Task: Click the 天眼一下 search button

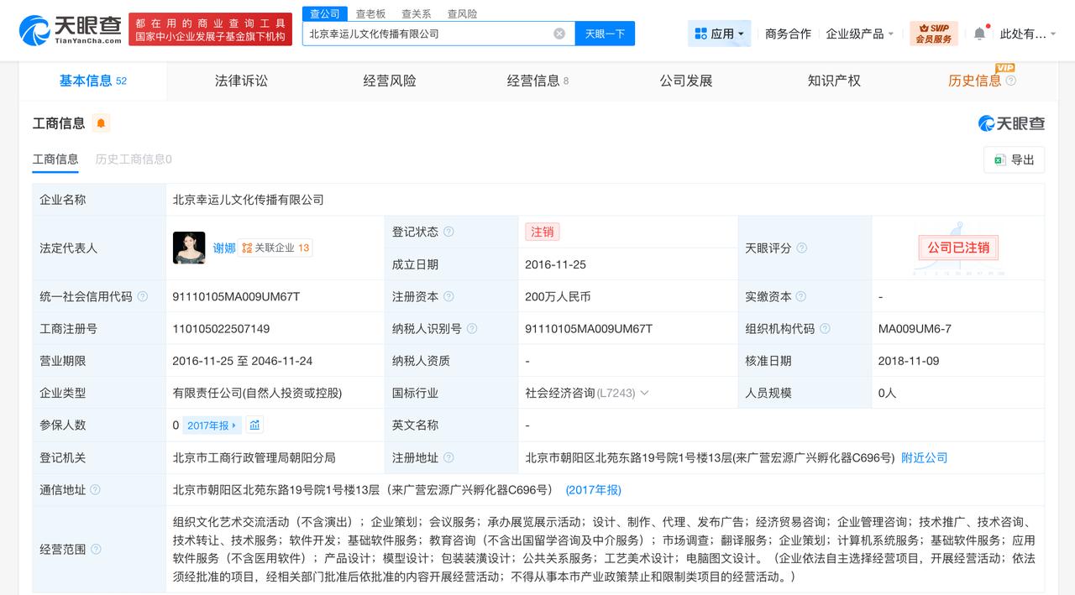Action: 605,34
